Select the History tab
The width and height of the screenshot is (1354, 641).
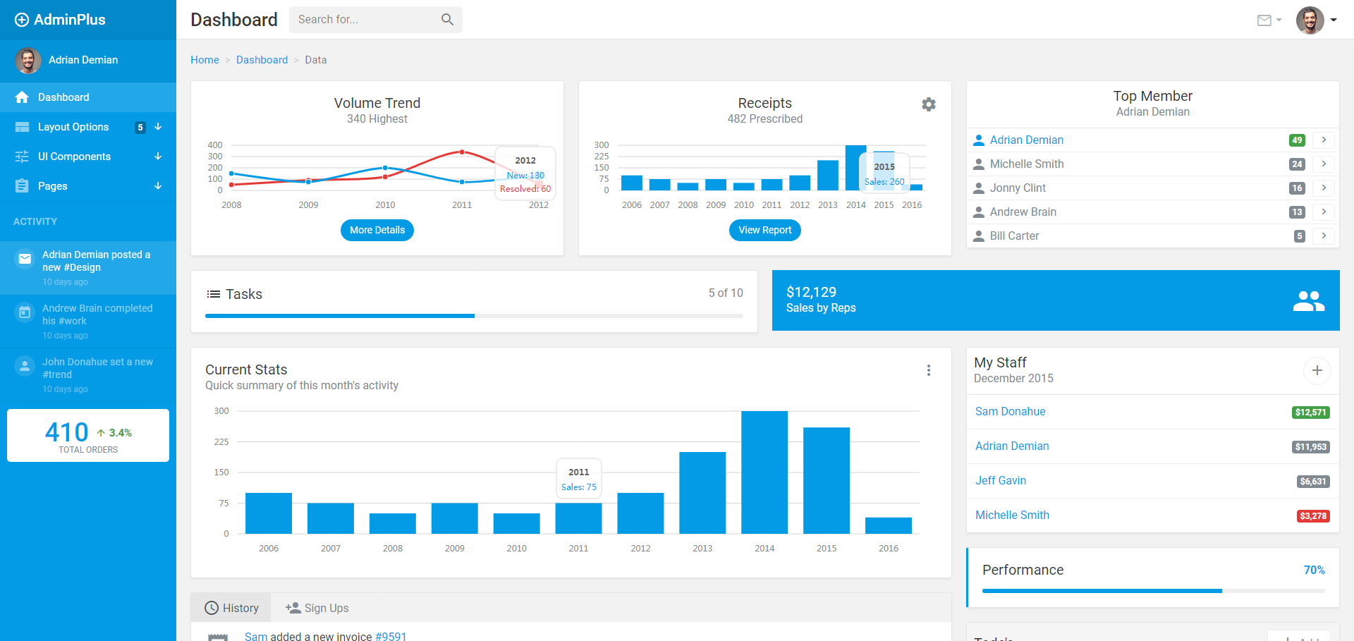[x=231, y=608]
